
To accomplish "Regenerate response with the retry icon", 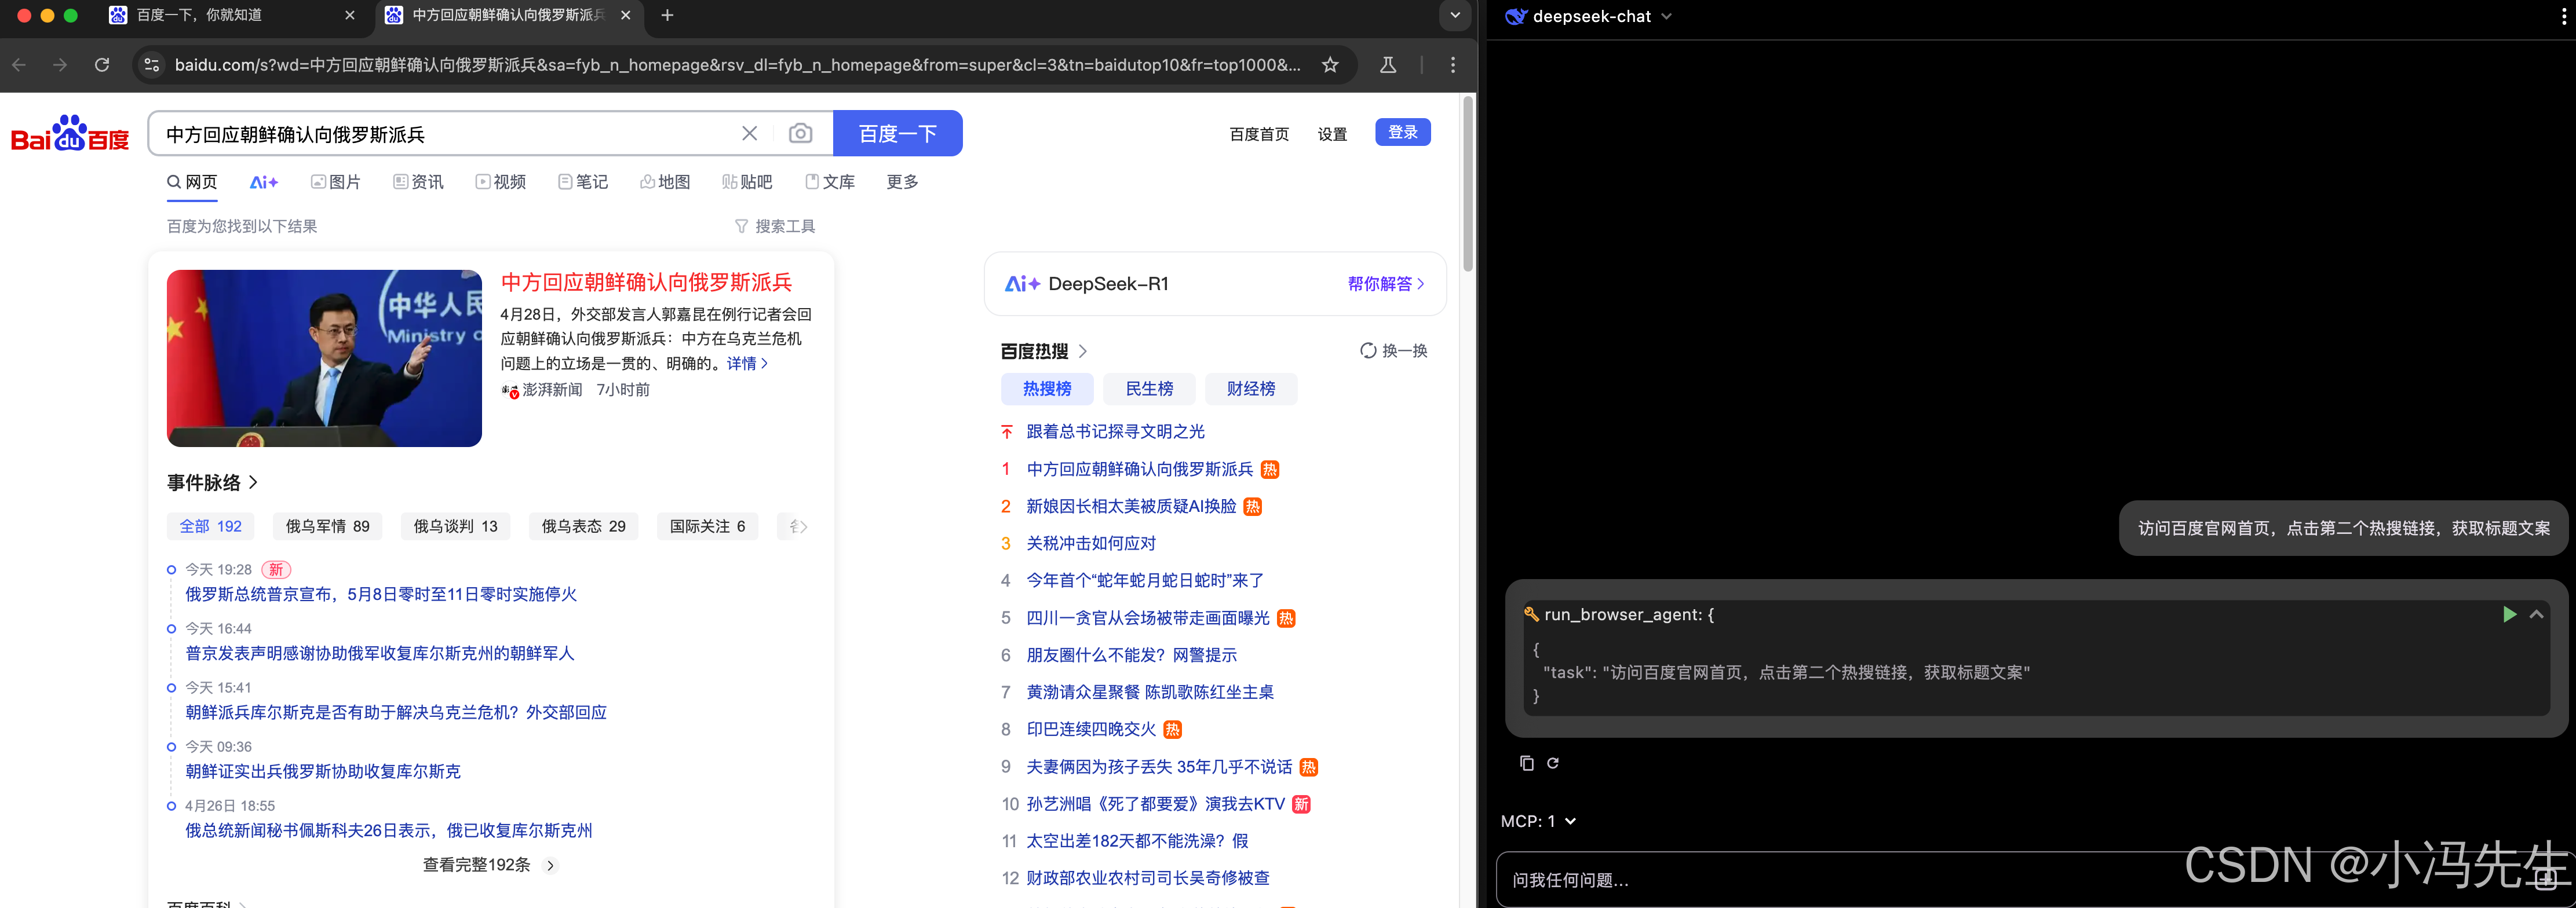I will (1553, 763).
